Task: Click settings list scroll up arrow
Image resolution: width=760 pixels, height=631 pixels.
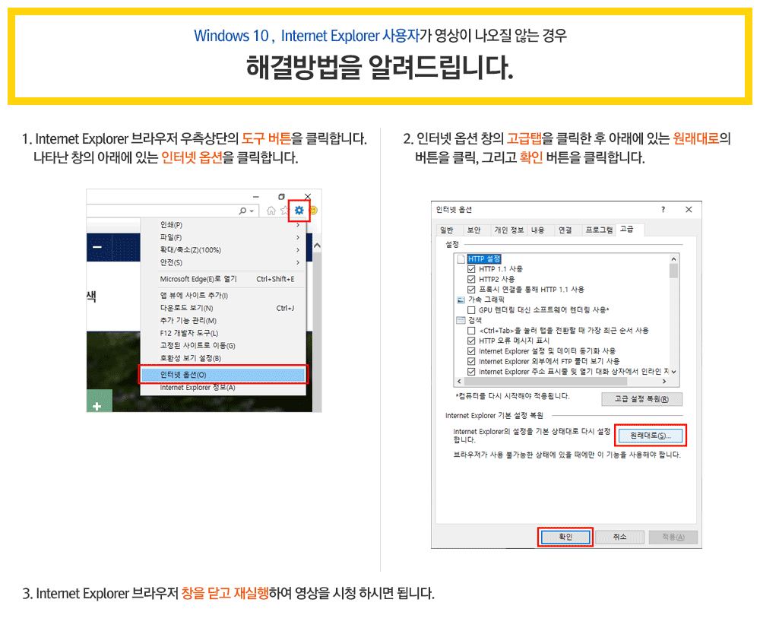Action: tap(673, 259)
